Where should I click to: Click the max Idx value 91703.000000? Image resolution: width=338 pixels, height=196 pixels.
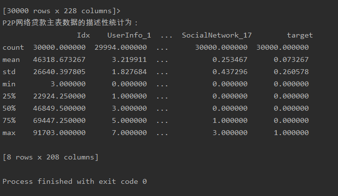(x=59, y=133)
